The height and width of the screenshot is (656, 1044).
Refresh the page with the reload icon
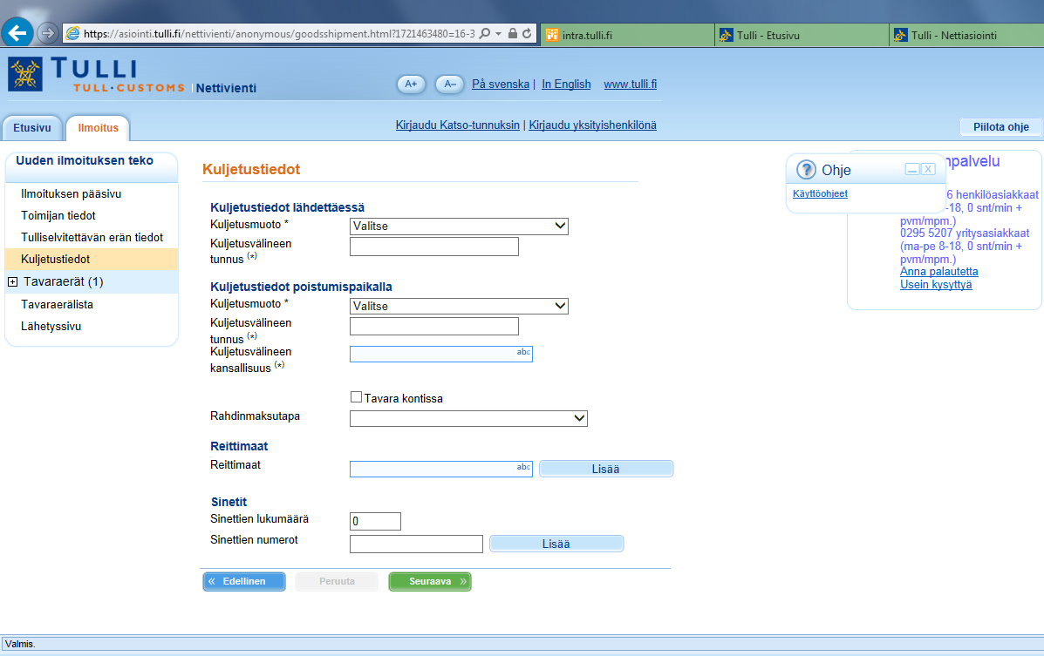click(527, 33)
